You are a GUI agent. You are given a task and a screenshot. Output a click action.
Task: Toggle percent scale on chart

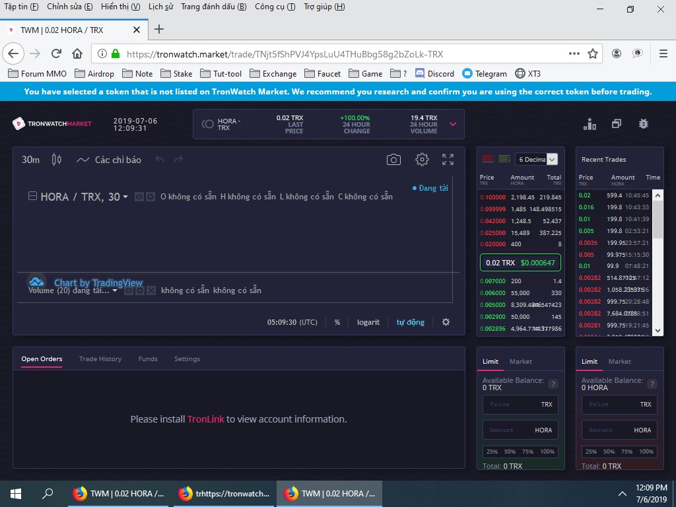point(337,322)
